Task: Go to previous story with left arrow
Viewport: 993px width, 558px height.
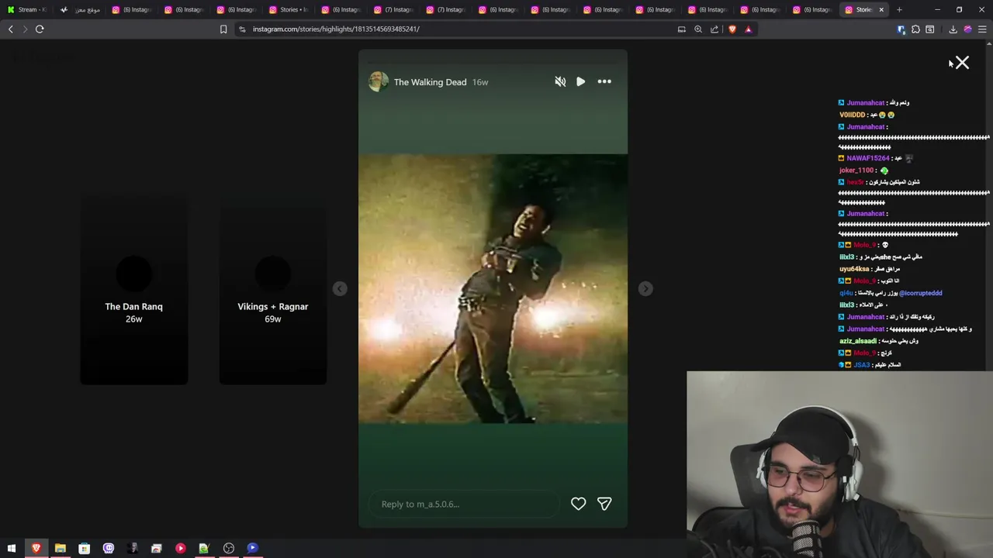Action: [x=340, y=288]
